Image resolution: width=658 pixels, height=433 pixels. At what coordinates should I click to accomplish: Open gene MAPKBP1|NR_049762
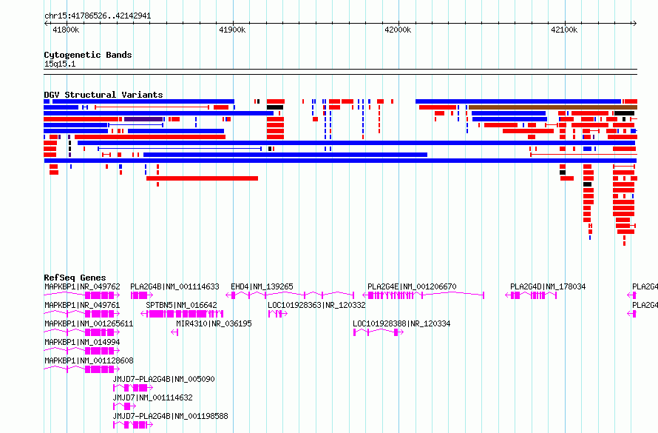(x=82, y=286)
